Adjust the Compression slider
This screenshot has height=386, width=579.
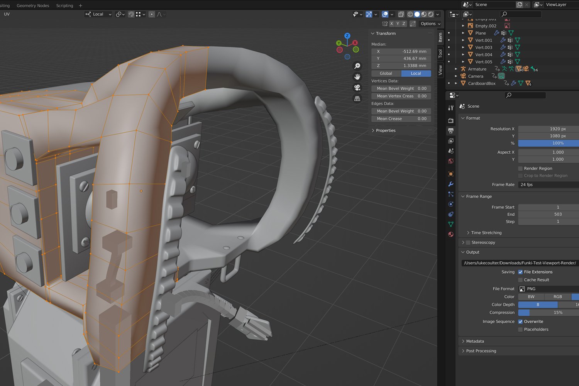(548, 312)
